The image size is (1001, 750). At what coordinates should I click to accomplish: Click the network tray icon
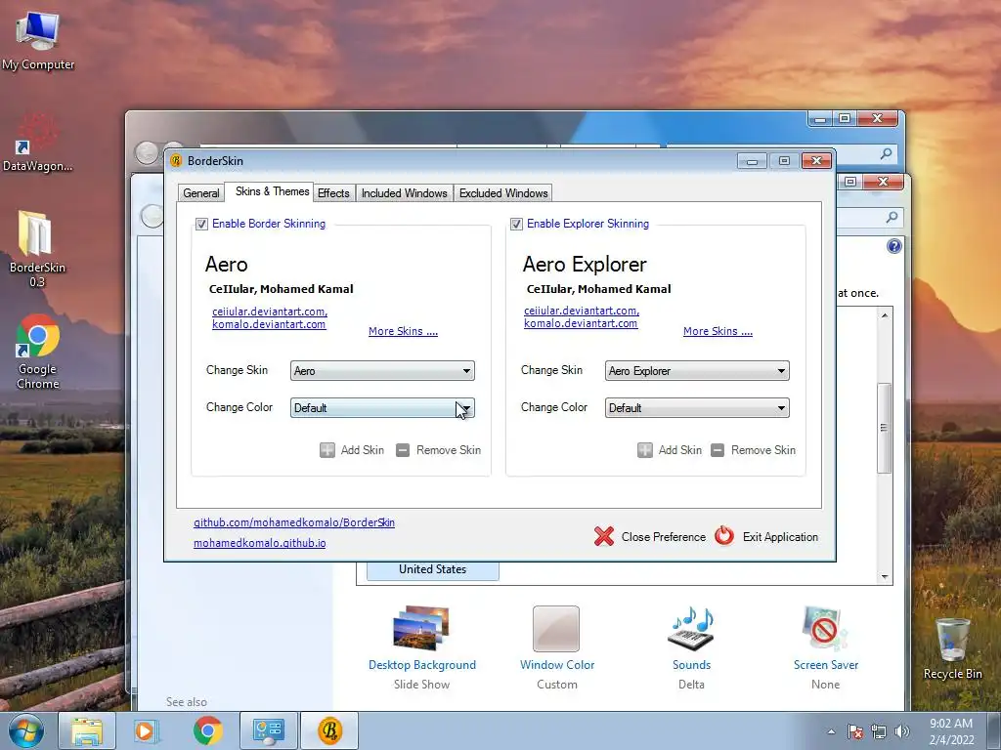(879, 731)
